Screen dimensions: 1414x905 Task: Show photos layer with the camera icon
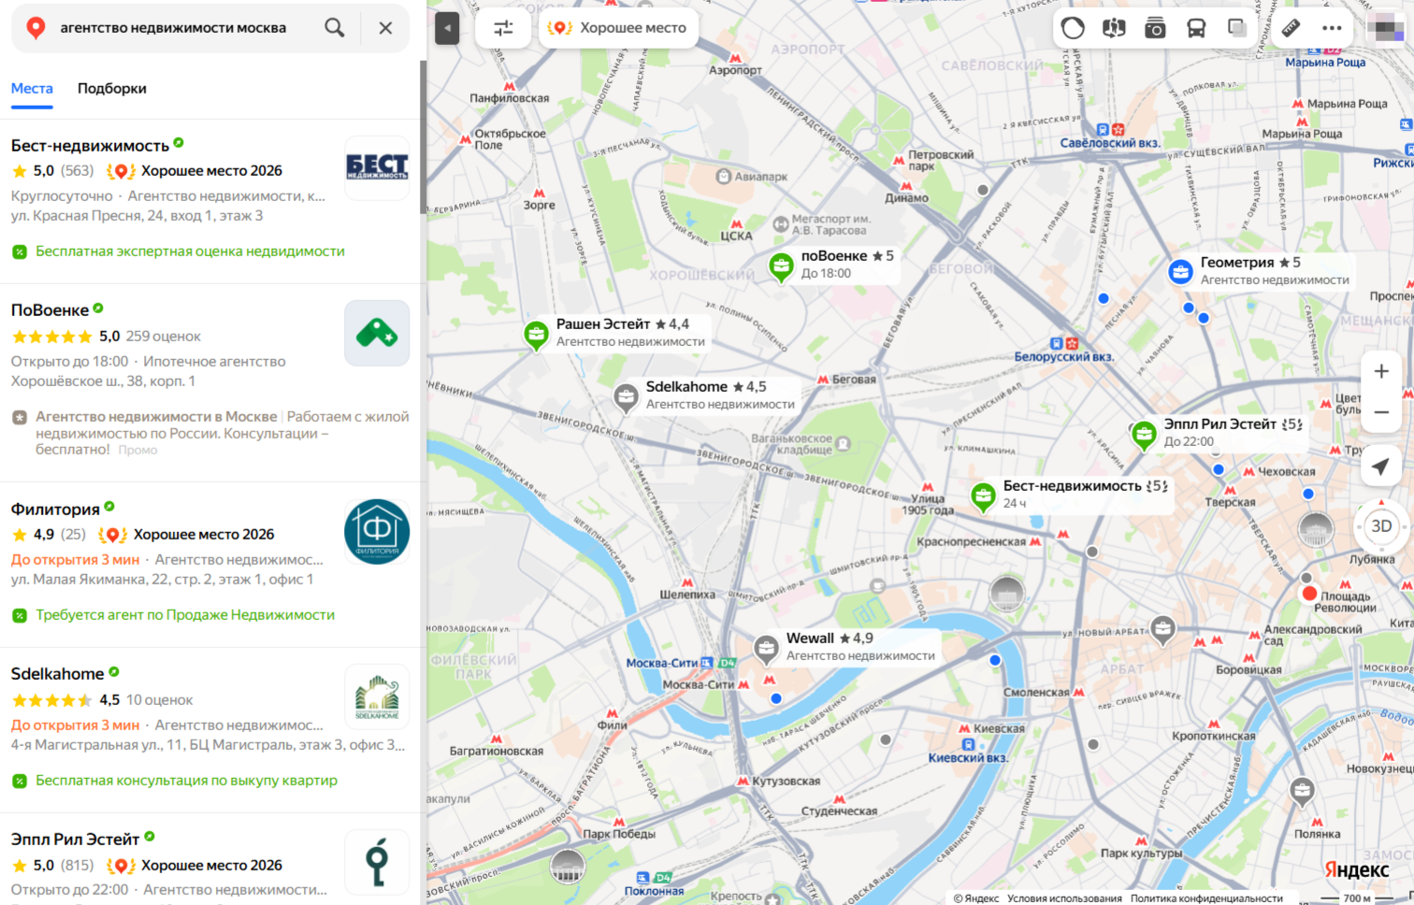click(x=1155, y=28)
